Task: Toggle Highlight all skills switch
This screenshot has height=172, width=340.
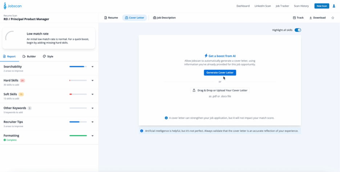Action: coord(298,30)
